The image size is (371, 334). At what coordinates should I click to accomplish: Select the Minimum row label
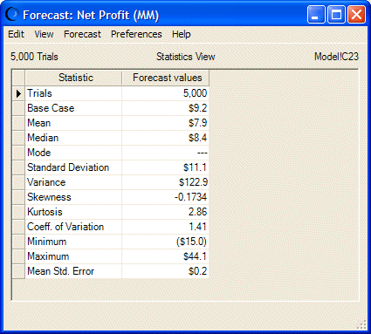(46, 242)
